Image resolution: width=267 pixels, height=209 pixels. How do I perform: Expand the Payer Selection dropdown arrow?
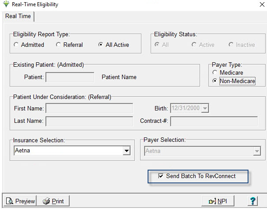(x=257, y=151)
